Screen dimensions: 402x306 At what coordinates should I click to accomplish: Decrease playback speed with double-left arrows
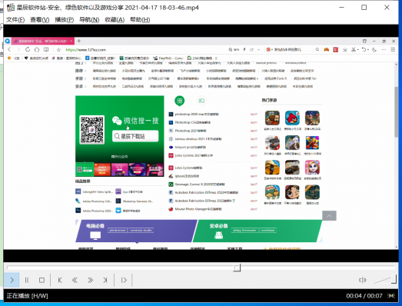[x=75, y=280]
